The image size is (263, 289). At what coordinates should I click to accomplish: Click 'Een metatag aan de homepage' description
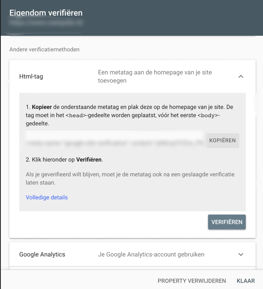[x=155, y=76]
